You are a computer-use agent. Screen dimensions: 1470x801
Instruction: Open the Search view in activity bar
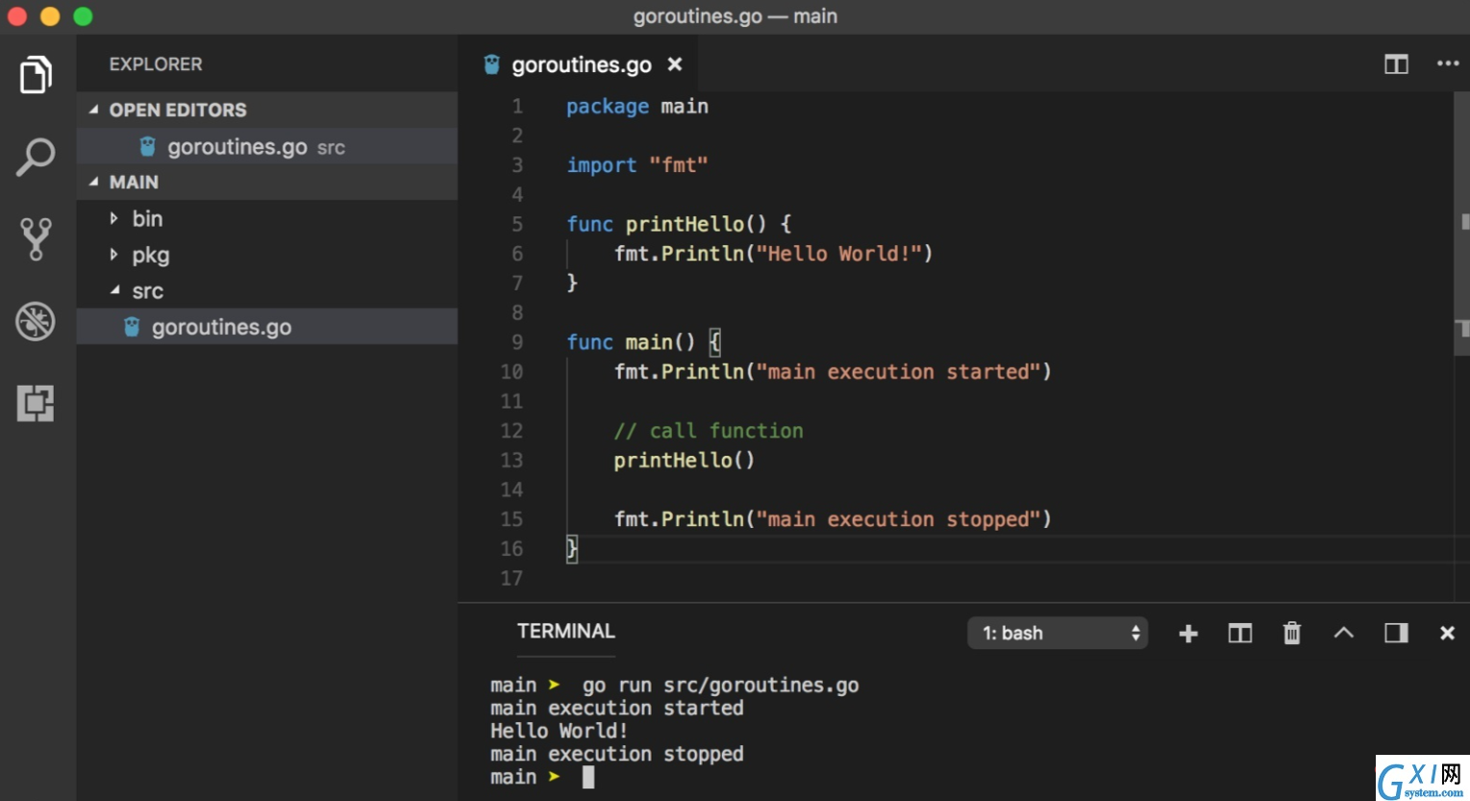[36, 158]
